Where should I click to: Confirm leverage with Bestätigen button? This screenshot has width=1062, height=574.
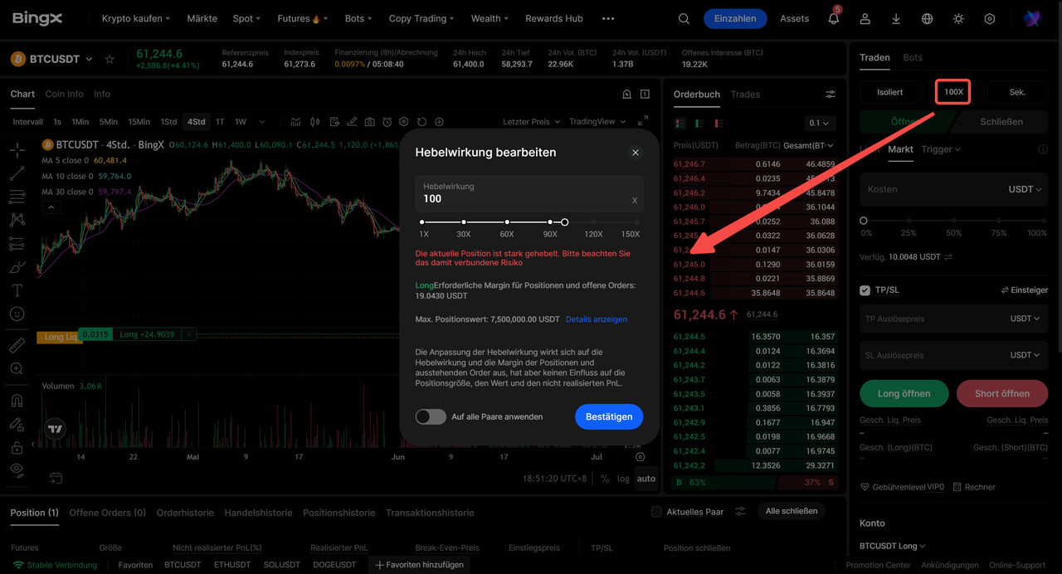click(x=609, y=416)
